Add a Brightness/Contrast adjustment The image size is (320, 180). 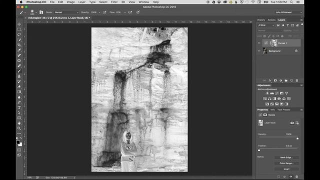pyautogui.click(x=267, y=93)
